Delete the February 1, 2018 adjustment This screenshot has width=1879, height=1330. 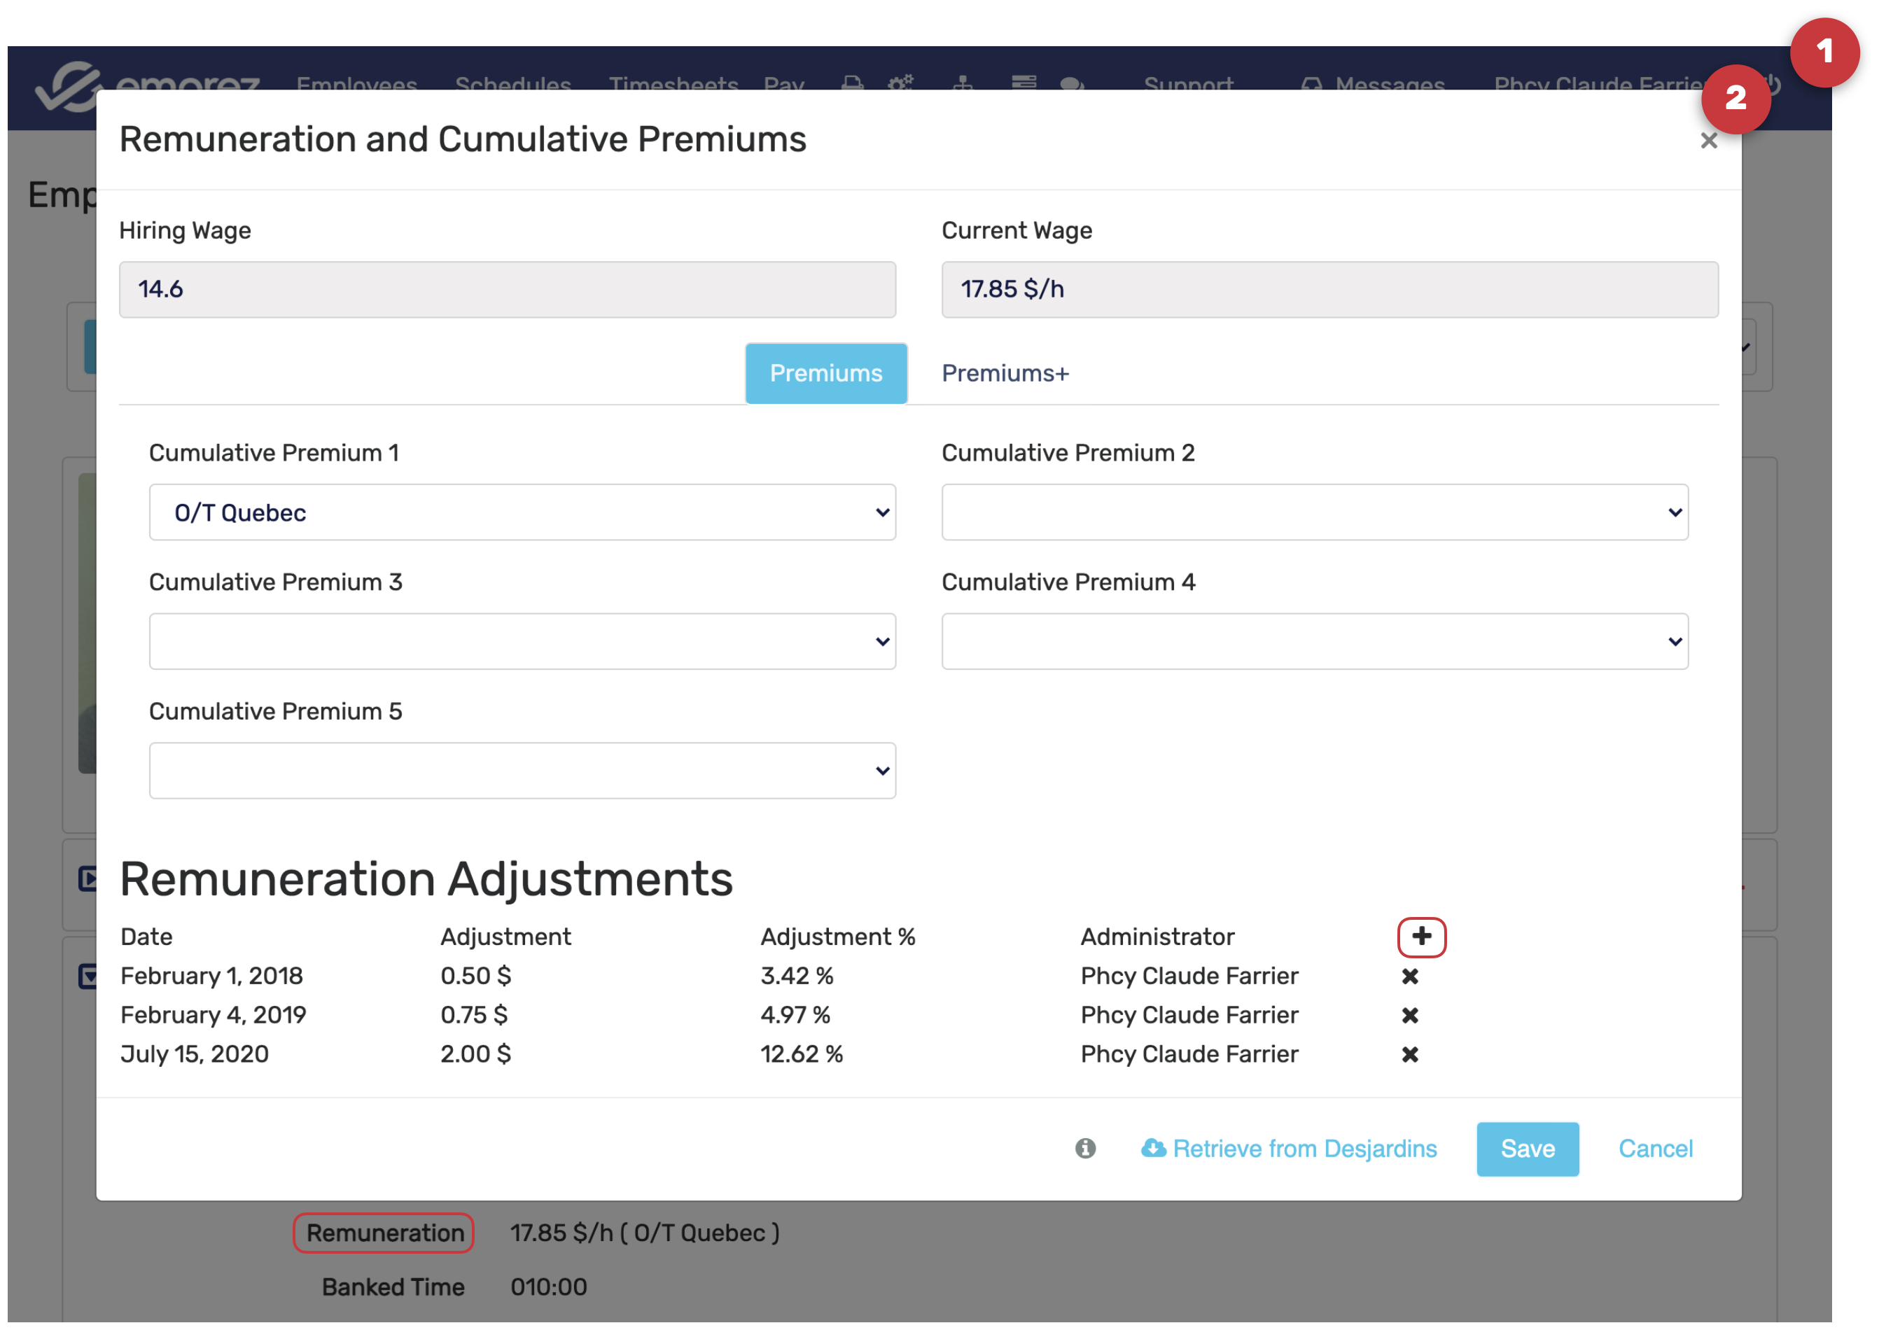tap(1409, 975)
